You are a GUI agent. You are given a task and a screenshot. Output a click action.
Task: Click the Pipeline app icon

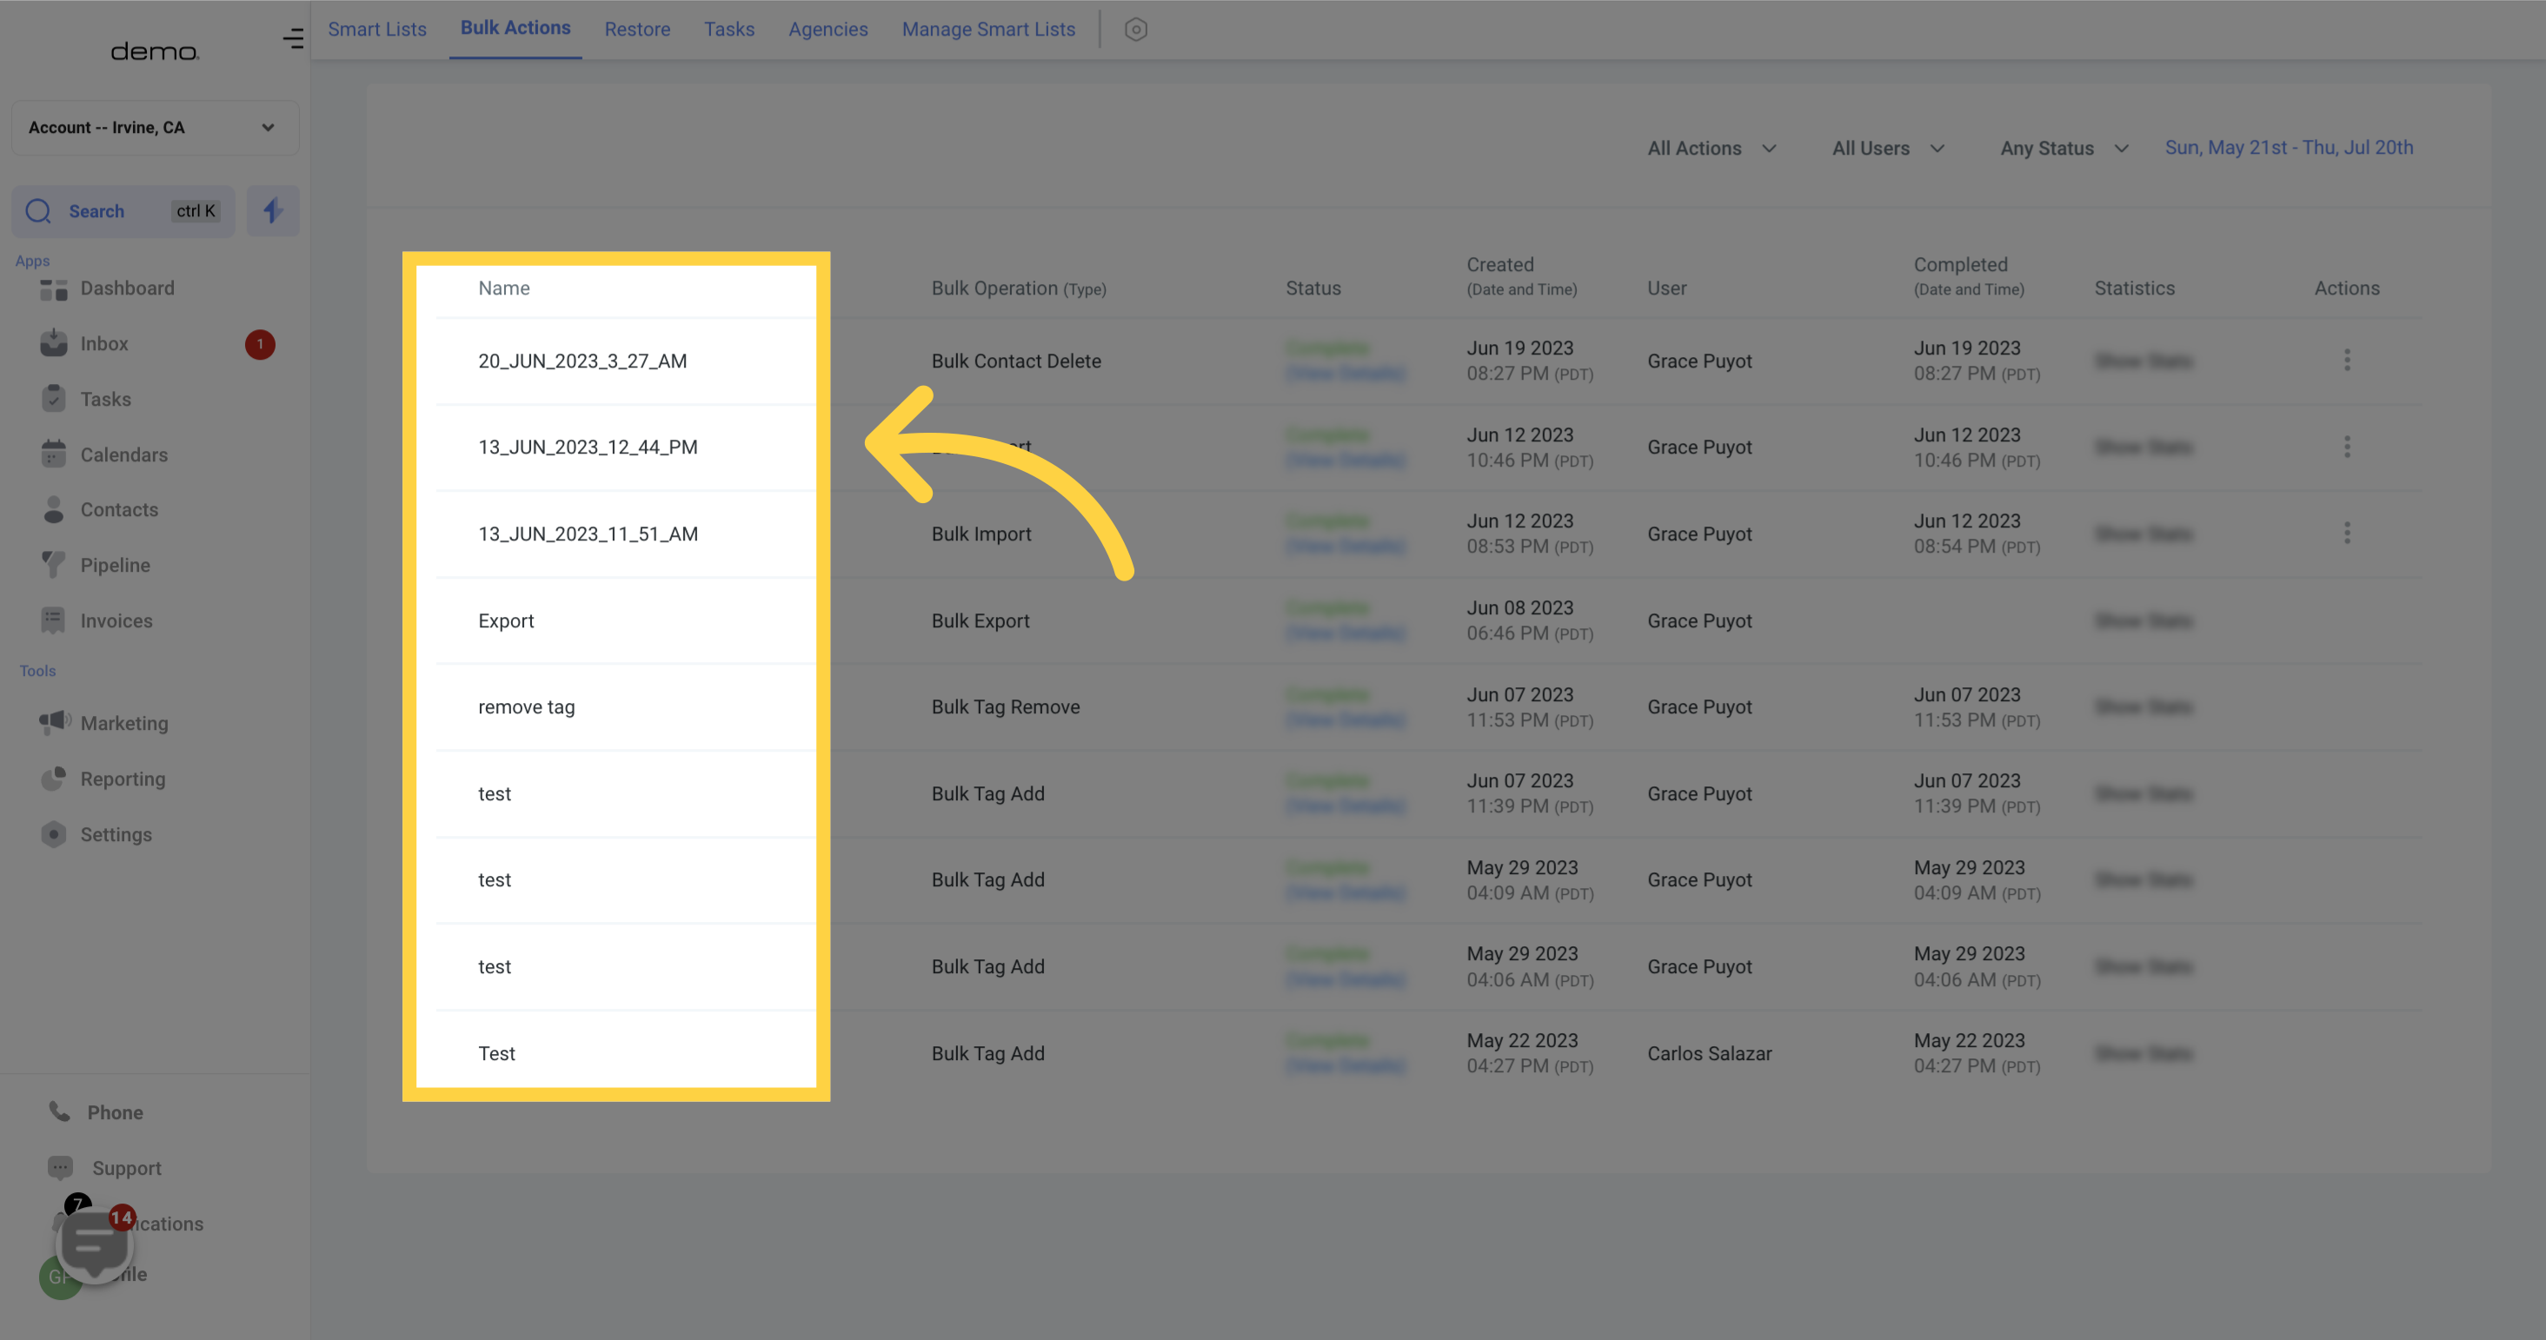tap(50, 564)
